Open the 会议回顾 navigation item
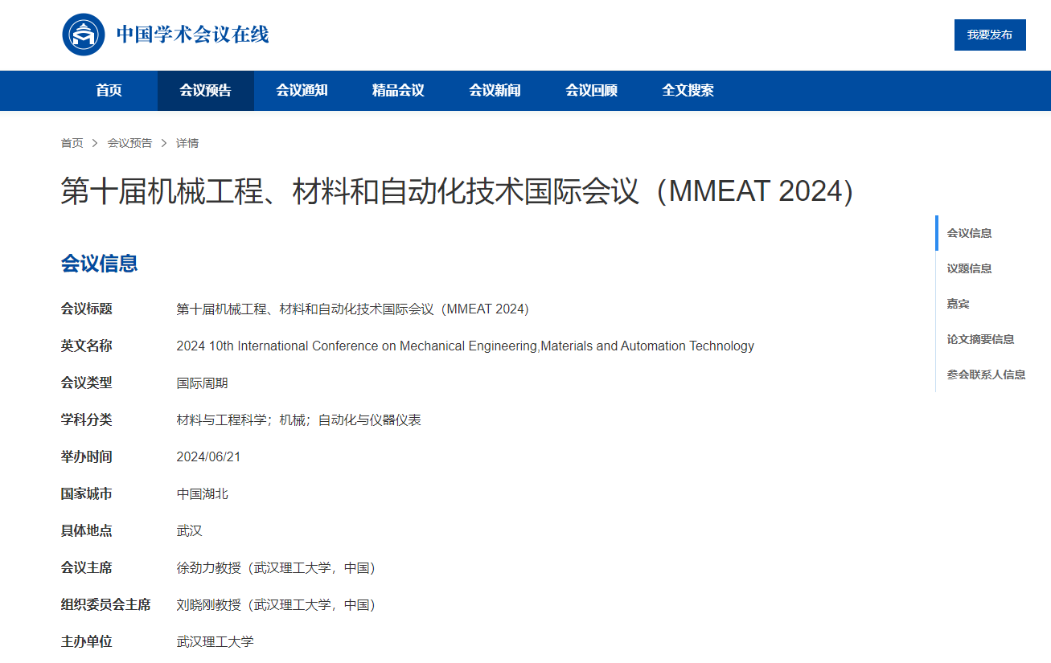The width and height of the screenshot is (1051, 663). click(x=592, y=91)
